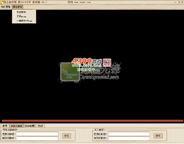The image size is (184, 144).
Task: Switch to the 说明 tab
Action: point(40,126)
